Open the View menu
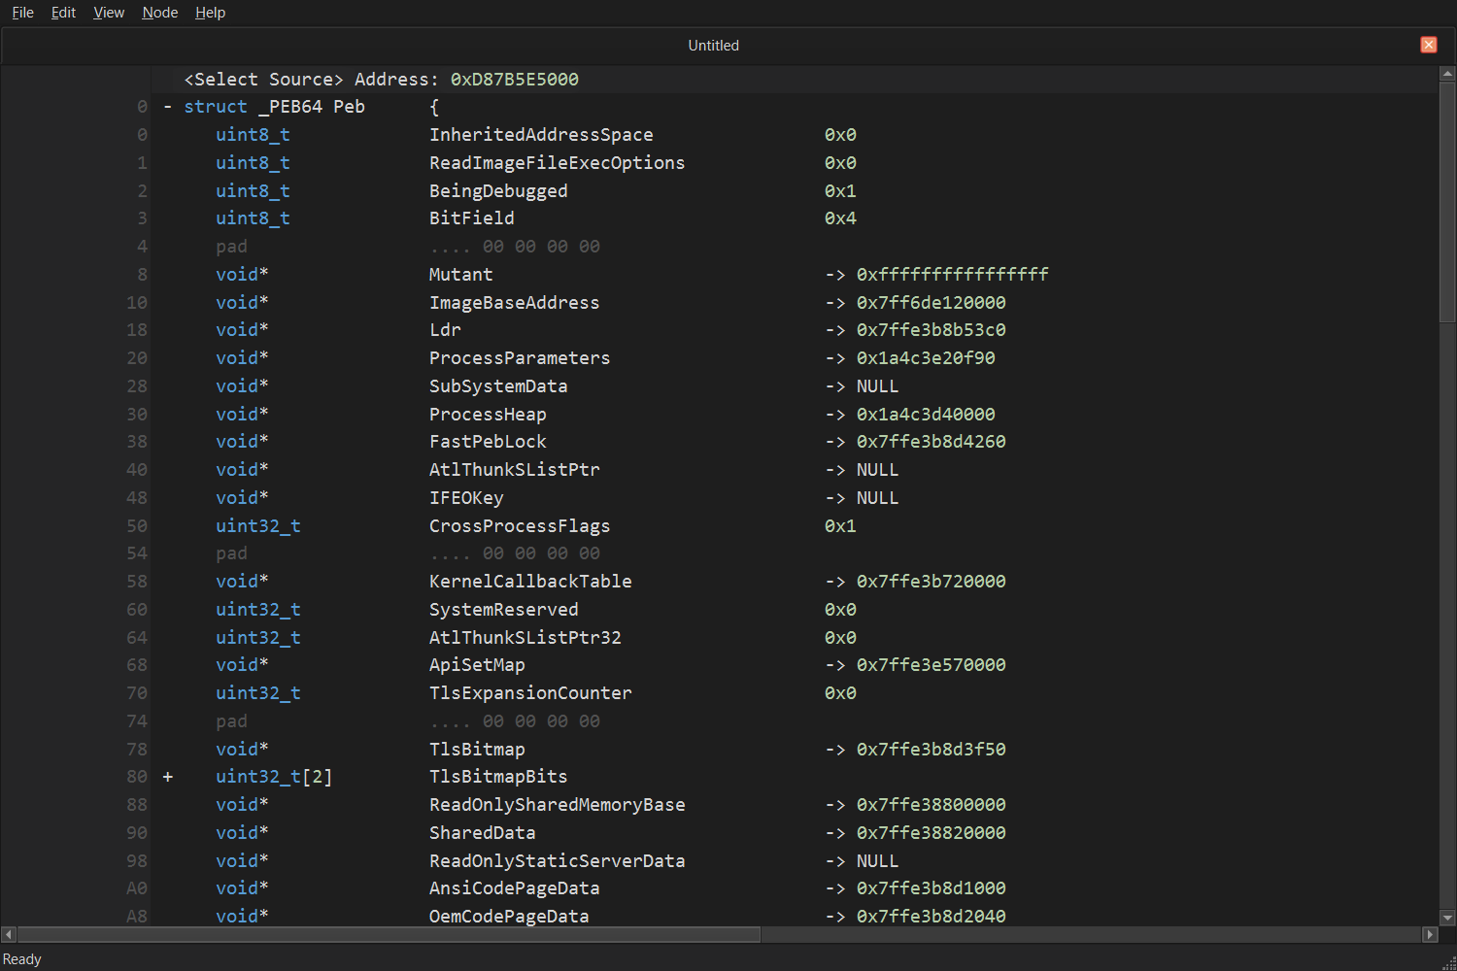Image resolution: width=1457 pixels, height=971 pixels. click(109, 13)
